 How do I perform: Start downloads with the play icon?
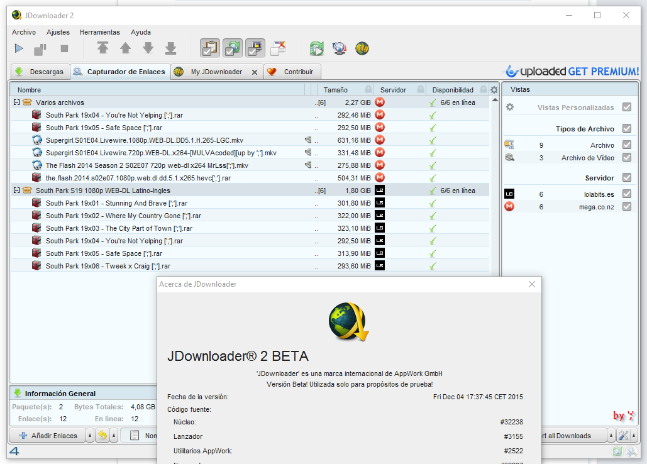coord(19,48)
